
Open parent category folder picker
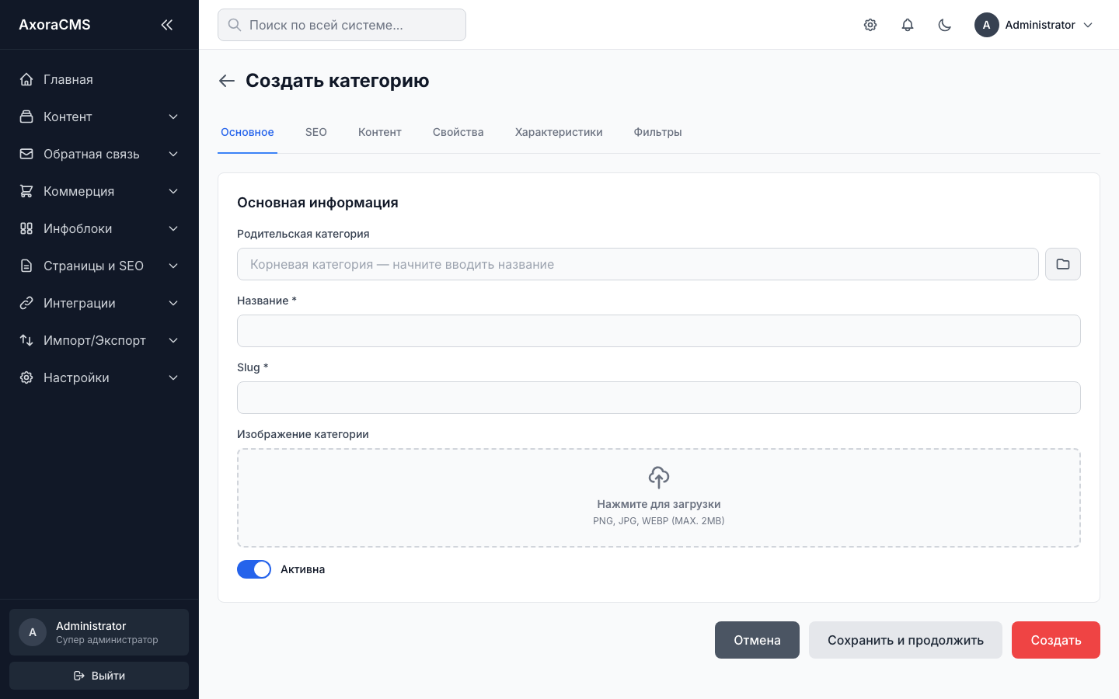pos(1063,264)
